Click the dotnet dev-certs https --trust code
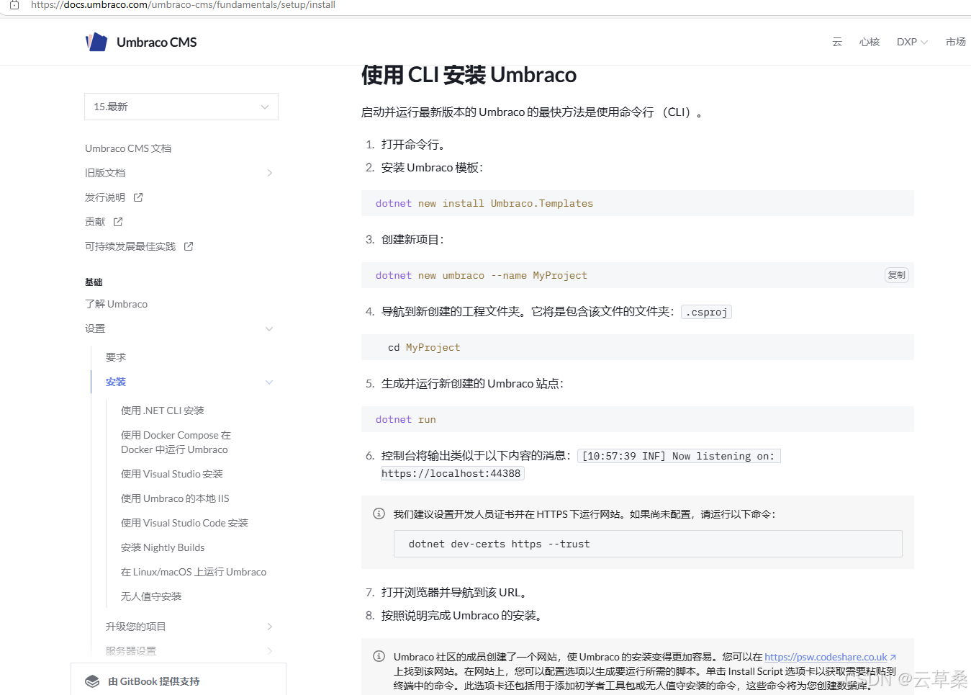The image size is (971, 695). click(500, 544)
